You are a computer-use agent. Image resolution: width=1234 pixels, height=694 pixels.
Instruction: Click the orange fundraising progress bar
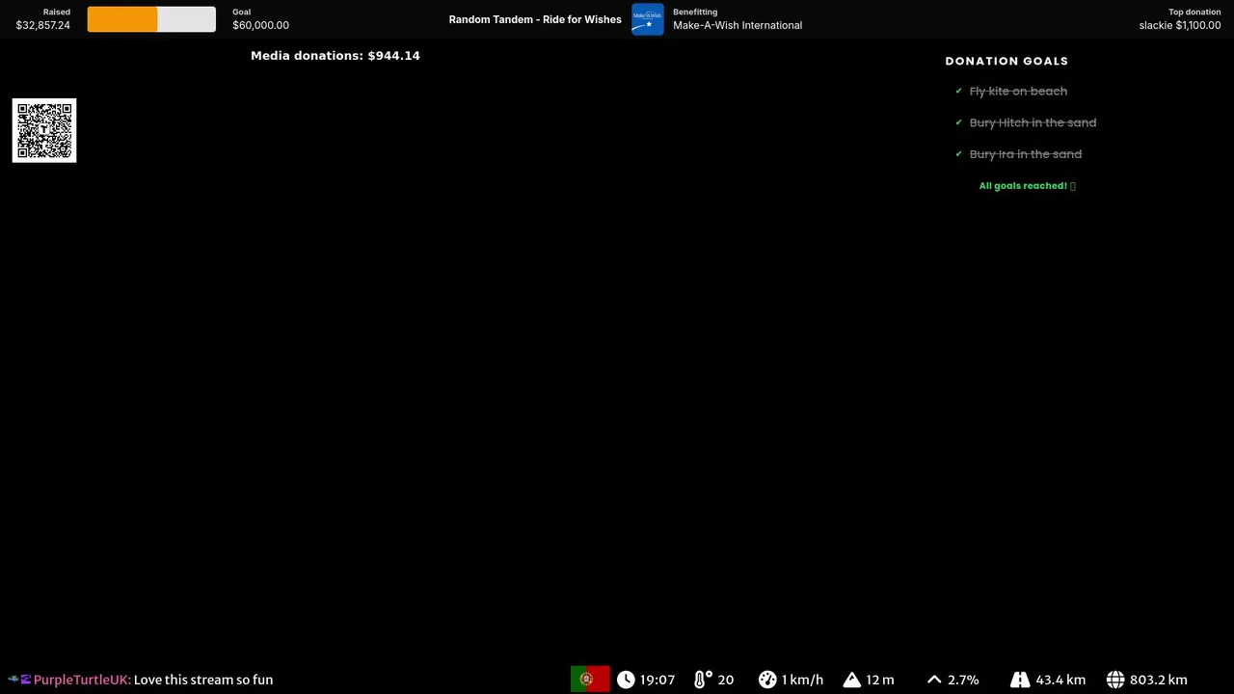151,19
